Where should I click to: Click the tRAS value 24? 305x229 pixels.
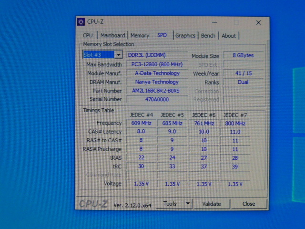(173, 158)
